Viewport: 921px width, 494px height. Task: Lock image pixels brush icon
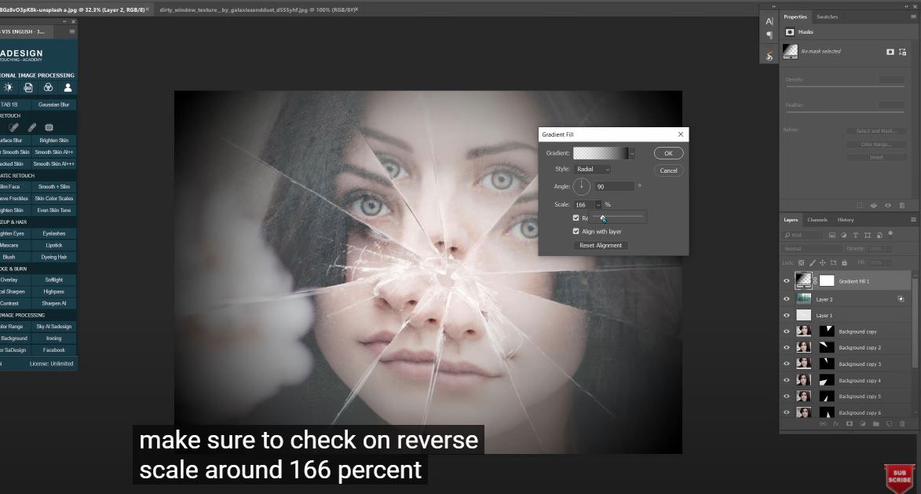(813, 262)
